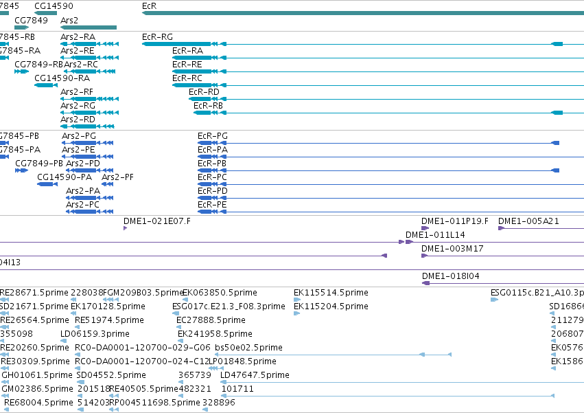The width and height of the screenshot is (584, 413).
Task: Click the EK241958.5prime EST label
Action: pyautogui.click(x=215, y=335)
